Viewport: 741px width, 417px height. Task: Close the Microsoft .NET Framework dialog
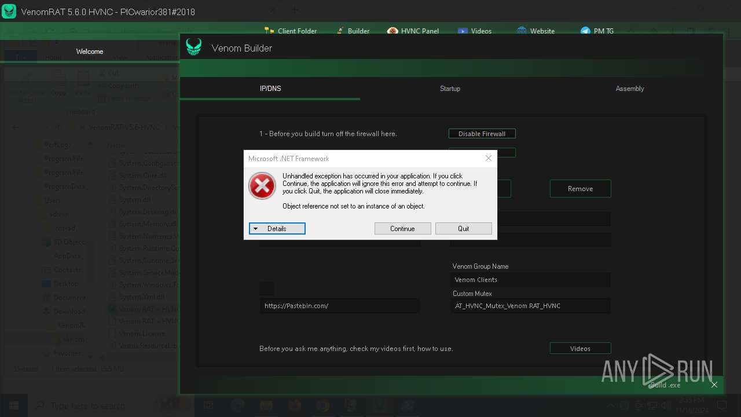[488, 158]
